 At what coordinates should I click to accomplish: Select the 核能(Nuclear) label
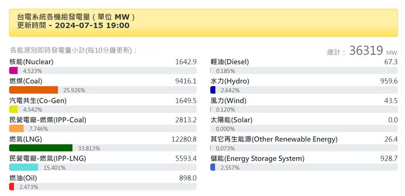pyautogui.click(x=31, y=62)
